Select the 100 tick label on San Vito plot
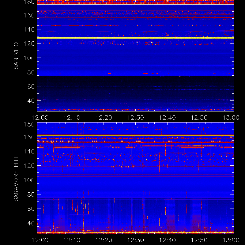The height and width of the screenshot is (245, 245). (x=29, y=58)
